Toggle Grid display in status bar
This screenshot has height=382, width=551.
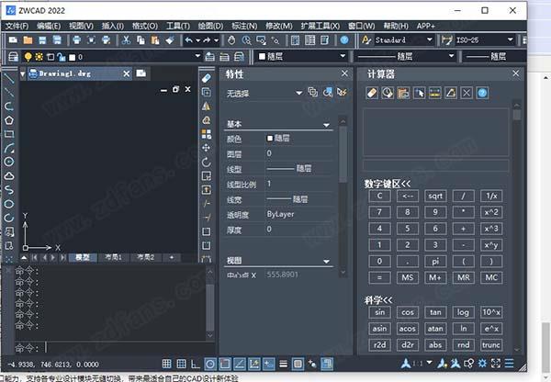(181, 364)
